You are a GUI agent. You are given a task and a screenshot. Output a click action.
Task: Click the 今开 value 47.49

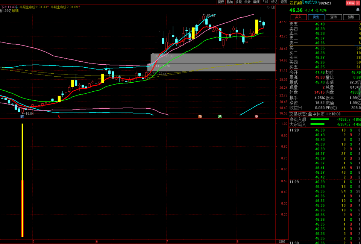(320, 73)
